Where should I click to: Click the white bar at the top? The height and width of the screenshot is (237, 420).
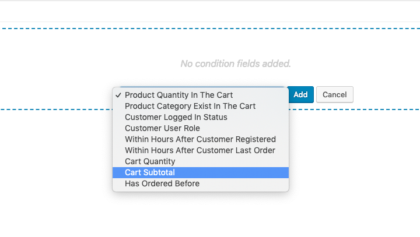(x=210, y=12)
